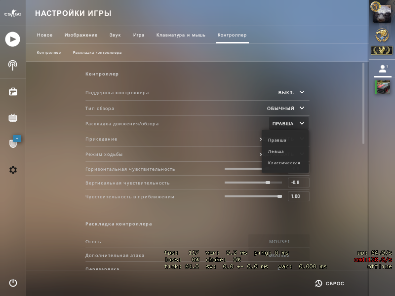This screenshot has width=395, height=296.
Task: Click the MOUSE1 binding for Огонь
Action: pos(279,242)
